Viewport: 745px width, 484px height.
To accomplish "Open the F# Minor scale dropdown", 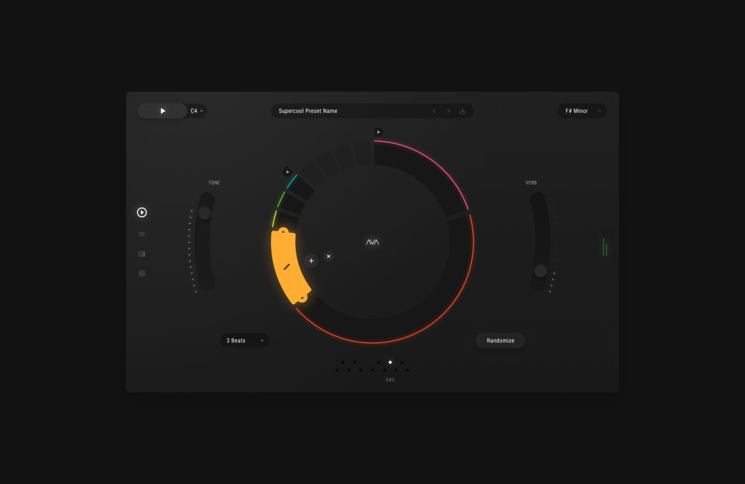I will 582,111.
